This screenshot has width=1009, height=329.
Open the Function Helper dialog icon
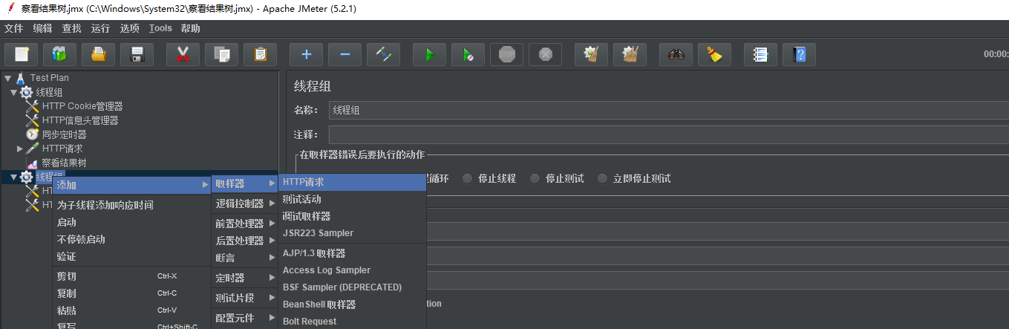tap(760, 54)
